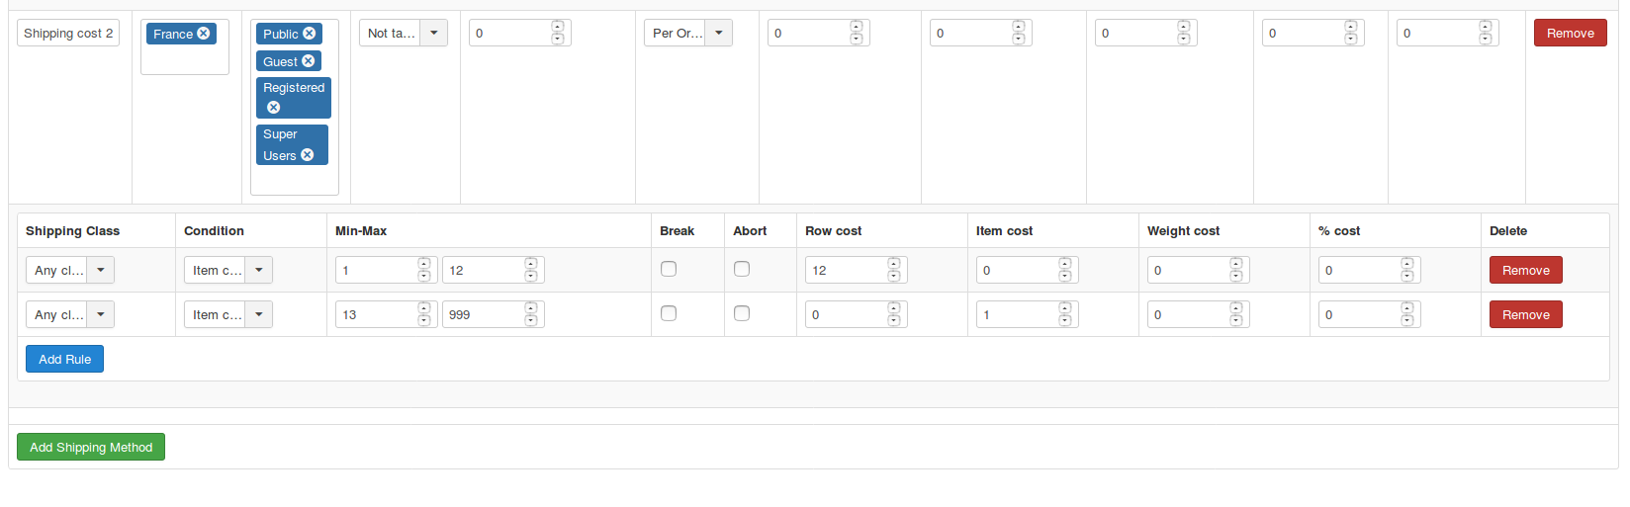Remove the Shipping cost 2 method
Viewport: 1630px width, 507px height.
[x=1570, y=34]
